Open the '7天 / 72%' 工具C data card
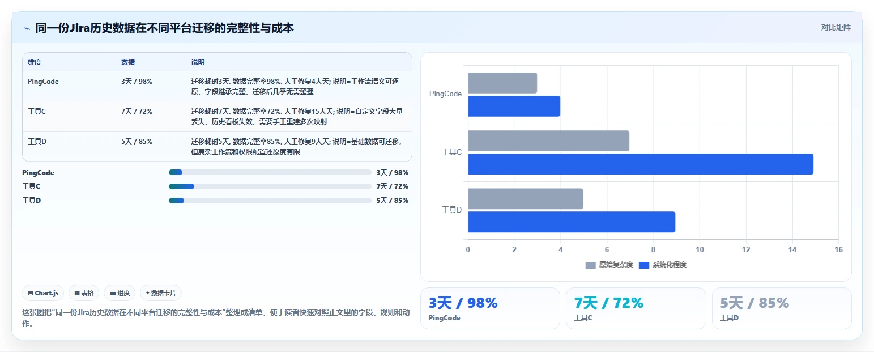 [x=636, y=308]
